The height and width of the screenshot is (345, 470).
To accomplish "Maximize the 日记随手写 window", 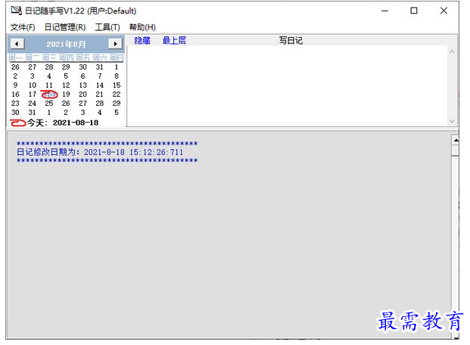I will click(414, 11).
